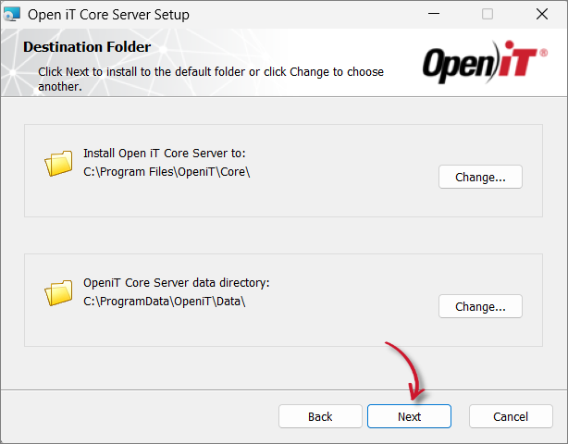The image size is (568, 444).
Task: Minimize the setup window
Action: 434,14
